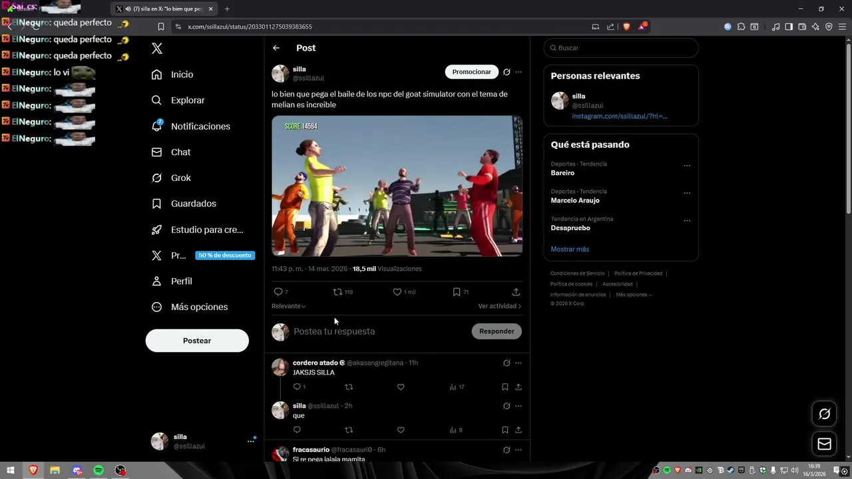Viewport: 852px width, 479px height.
Task: Repost silla's 'que' reply
Action: (349, 430)
